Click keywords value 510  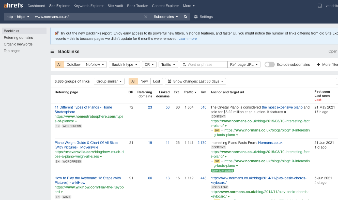[204, 107]
